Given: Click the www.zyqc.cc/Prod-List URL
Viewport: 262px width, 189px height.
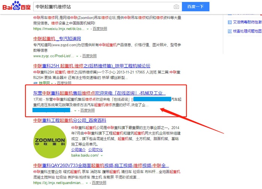Looking at the screenshot, I should click(x=54, y=56).
